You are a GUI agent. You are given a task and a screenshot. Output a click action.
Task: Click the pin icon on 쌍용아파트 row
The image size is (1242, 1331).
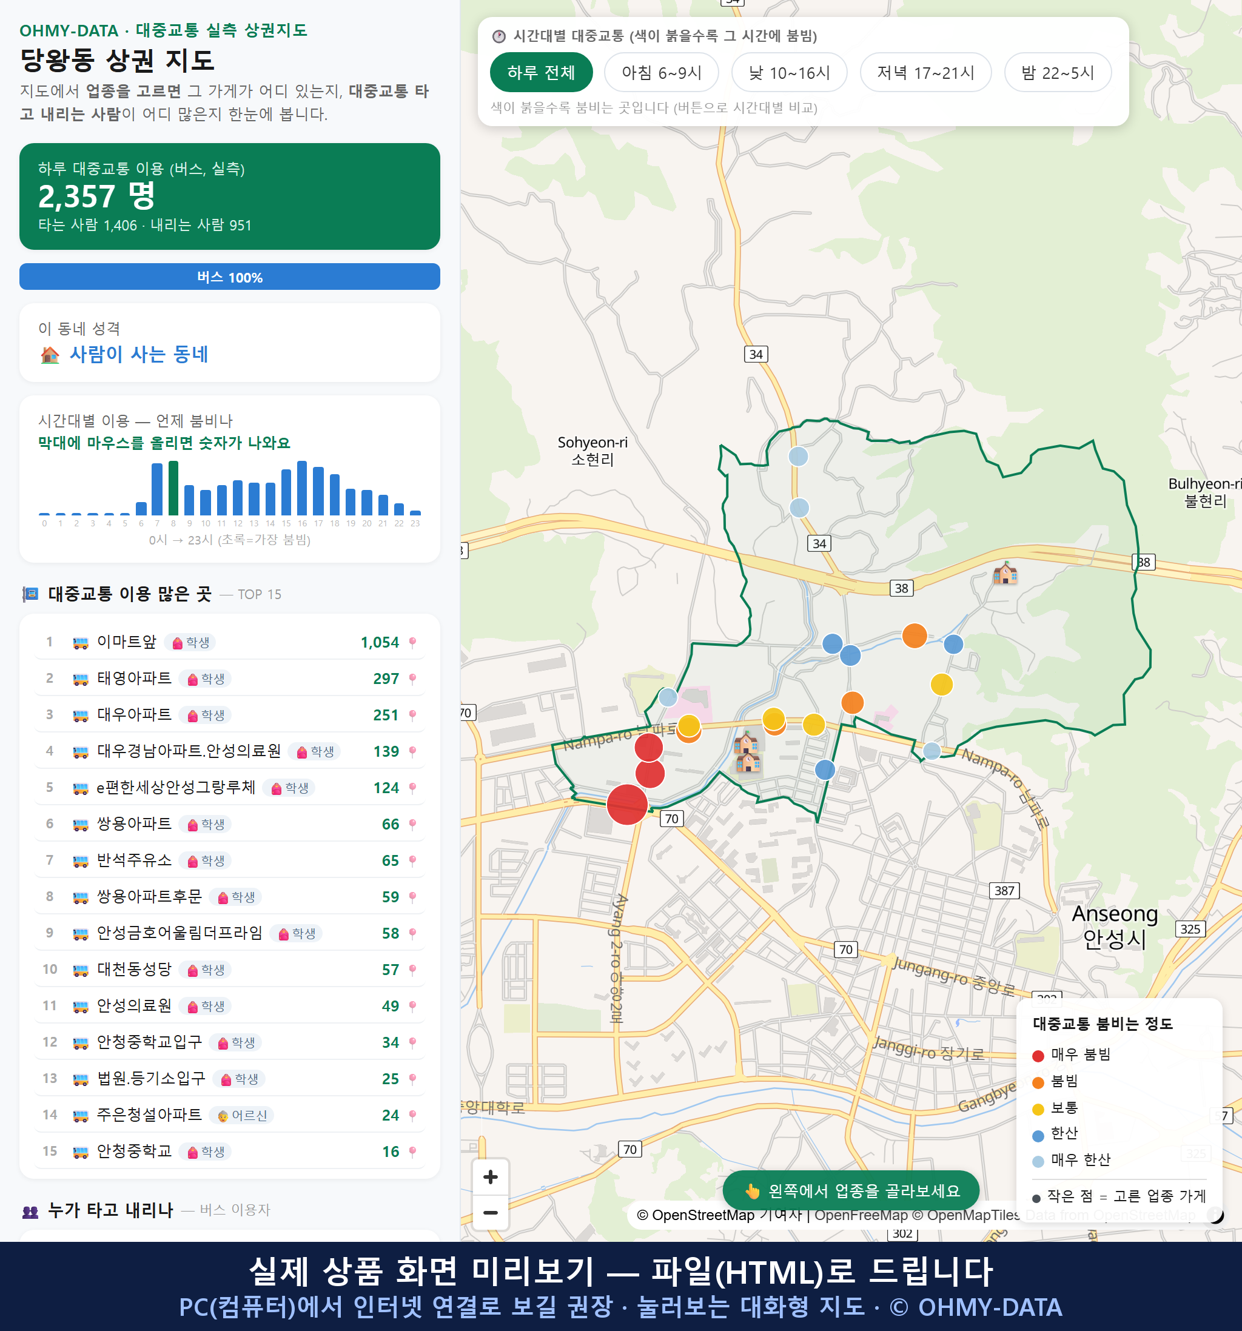[x=412, y=824]
